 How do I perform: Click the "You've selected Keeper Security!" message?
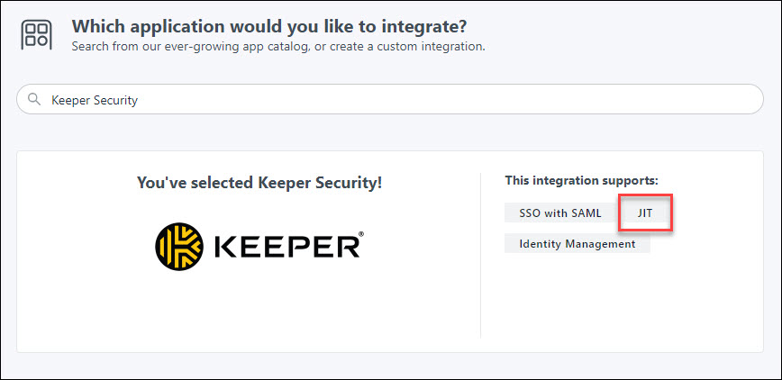(x=259, y=183)
